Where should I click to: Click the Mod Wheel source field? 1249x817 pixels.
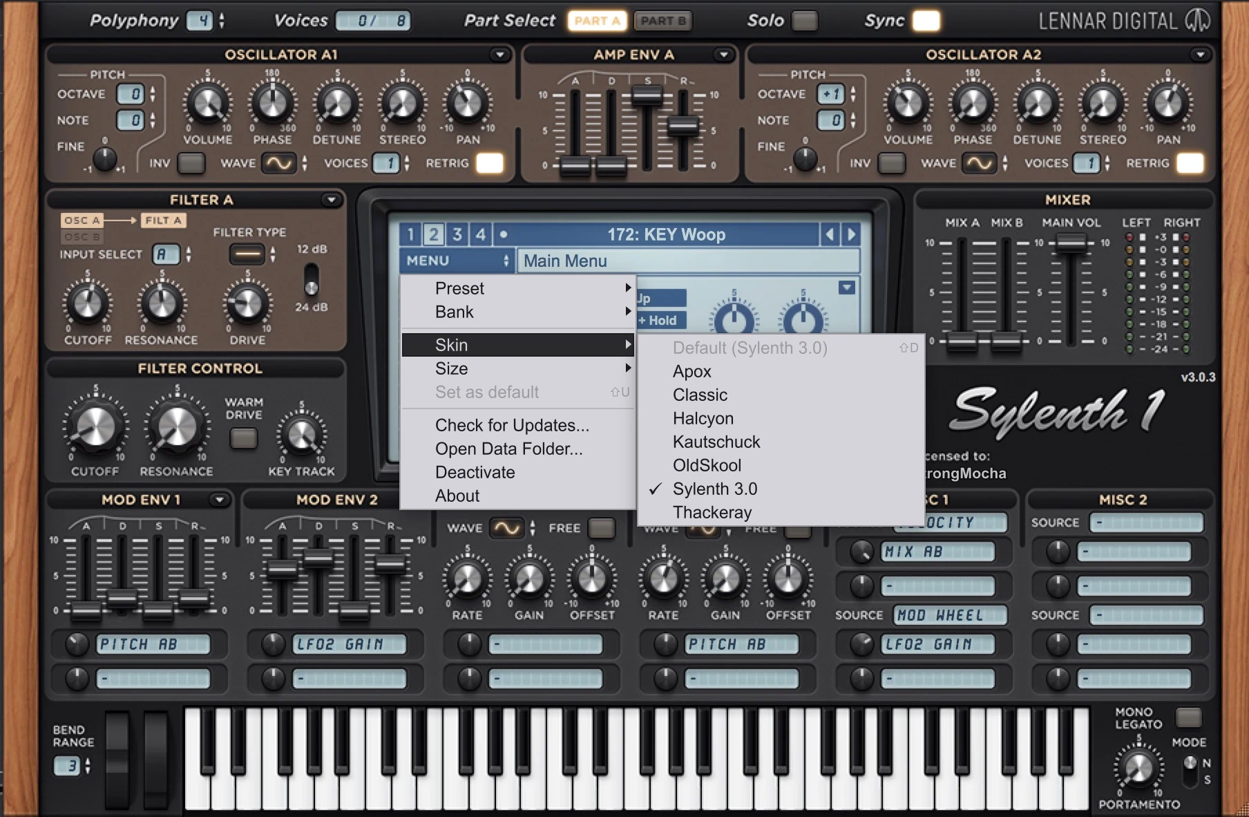(x=950, y=615)
